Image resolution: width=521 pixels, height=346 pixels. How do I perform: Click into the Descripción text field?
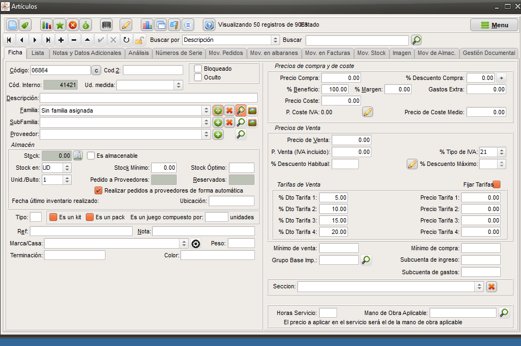pyautogui.click(x=148, y=98)
